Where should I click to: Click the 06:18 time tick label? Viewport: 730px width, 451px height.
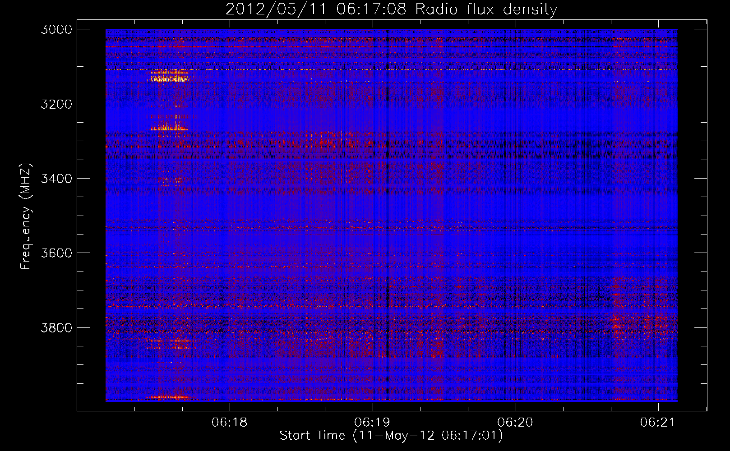pyautogui.click(x=230, y=422)
